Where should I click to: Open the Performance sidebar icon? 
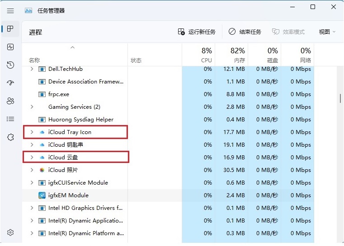(10, 47)
